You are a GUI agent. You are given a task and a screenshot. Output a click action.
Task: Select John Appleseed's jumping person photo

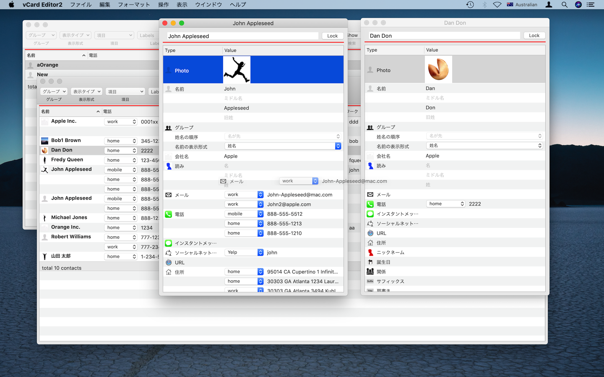tap(237, 70)
